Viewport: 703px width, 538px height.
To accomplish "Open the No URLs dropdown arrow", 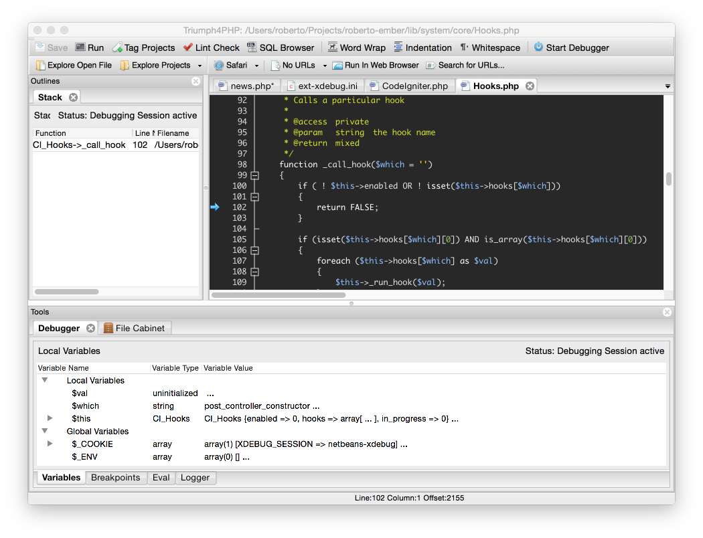I will [325, 66].
